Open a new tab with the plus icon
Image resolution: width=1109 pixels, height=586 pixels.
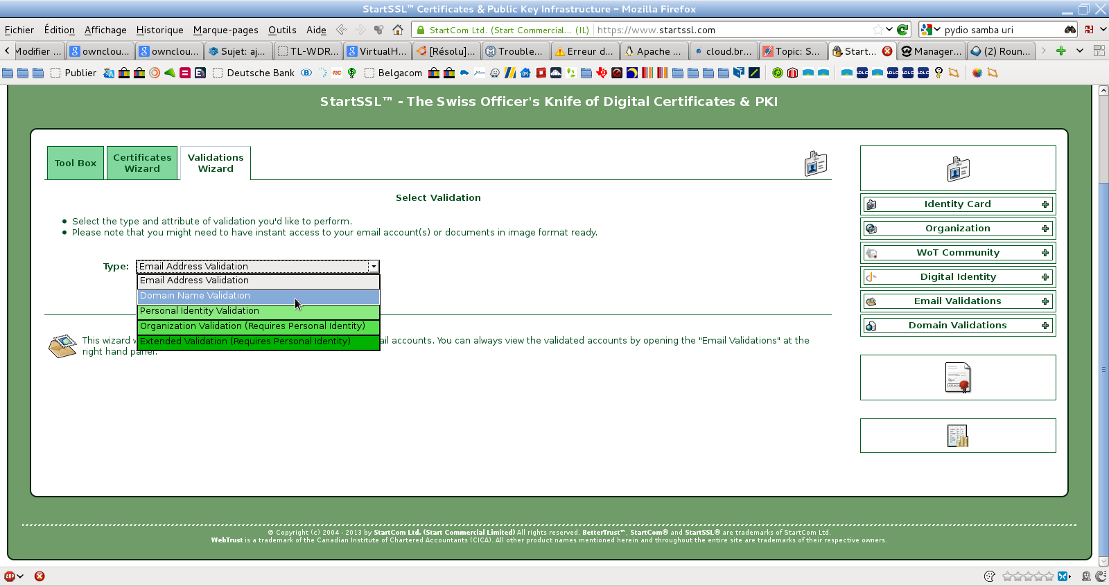1060,51
